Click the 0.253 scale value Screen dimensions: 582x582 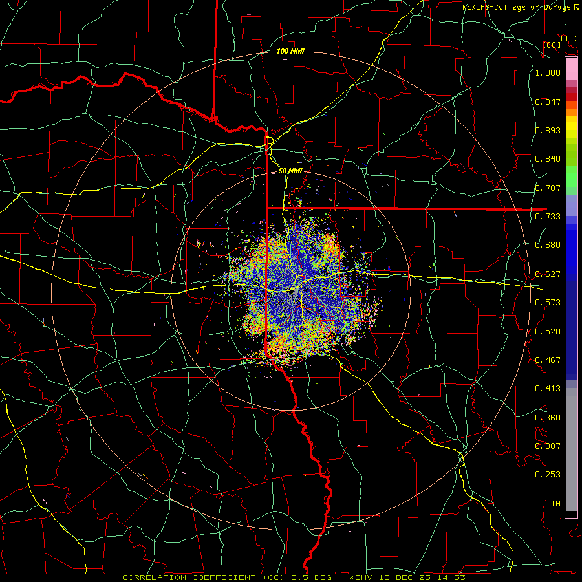[x=548, y=475]
